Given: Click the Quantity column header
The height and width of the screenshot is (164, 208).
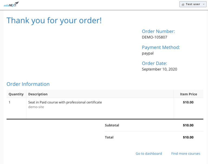Looking at the screenshot, I should pos(16,94).
